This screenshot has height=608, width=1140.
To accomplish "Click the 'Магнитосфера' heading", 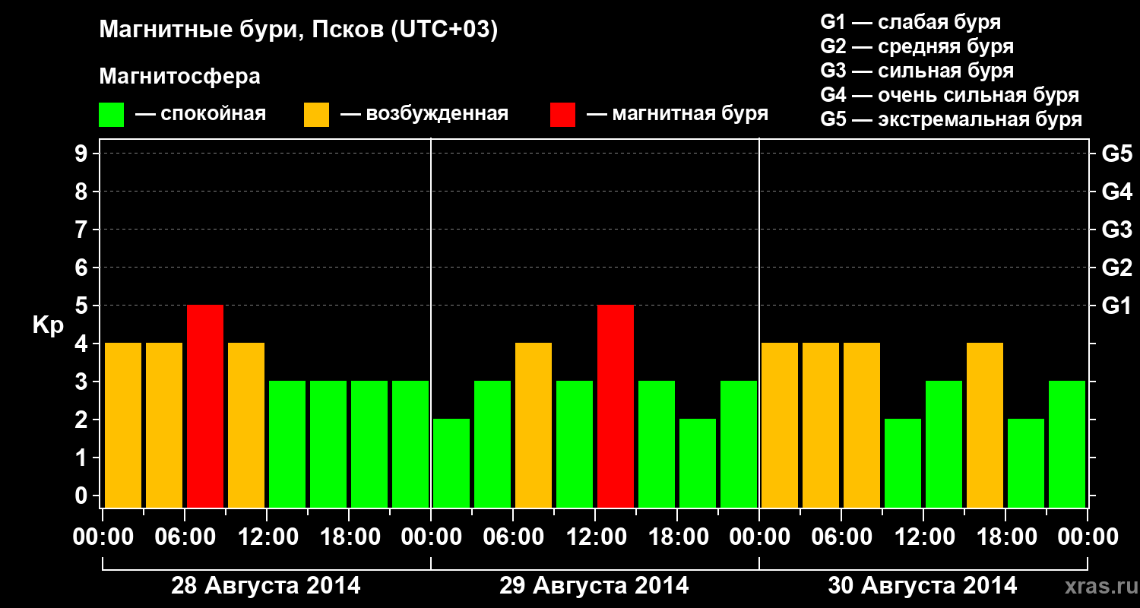I will pos(180,77).
